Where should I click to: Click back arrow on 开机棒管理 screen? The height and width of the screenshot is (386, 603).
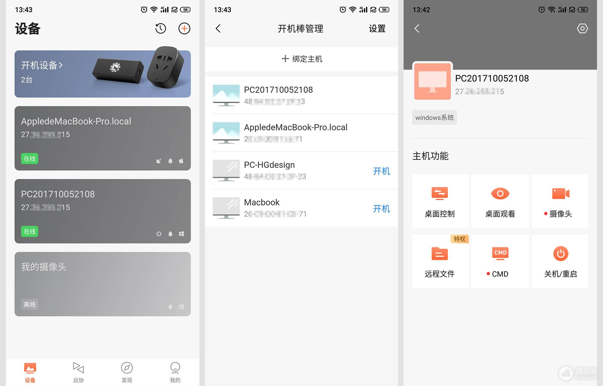219,29
